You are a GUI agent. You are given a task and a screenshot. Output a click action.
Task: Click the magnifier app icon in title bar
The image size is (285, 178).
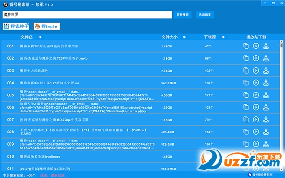click(5, 5)
